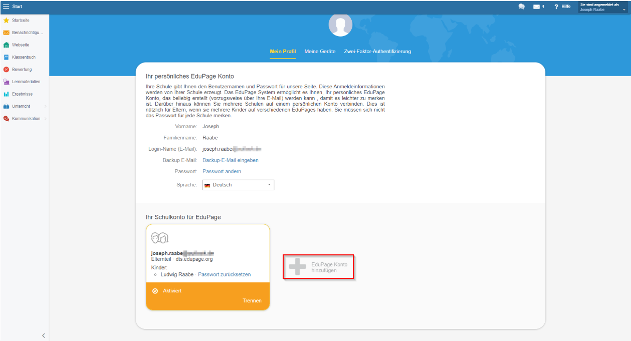Click the Passwort ändern link

coord(222,171)
